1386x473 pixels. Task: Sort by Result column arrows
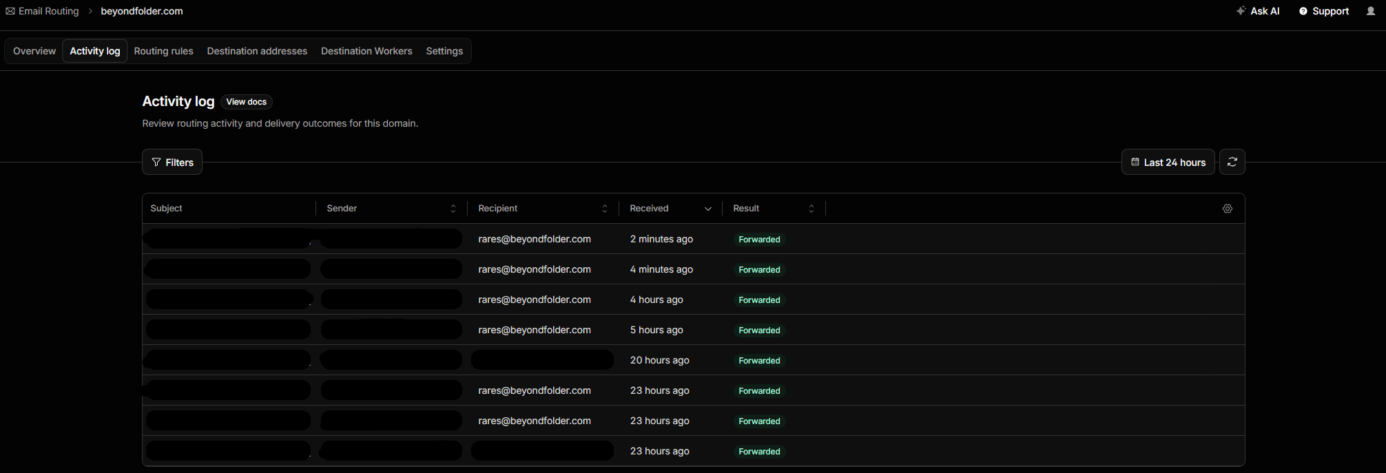point(811,209)
